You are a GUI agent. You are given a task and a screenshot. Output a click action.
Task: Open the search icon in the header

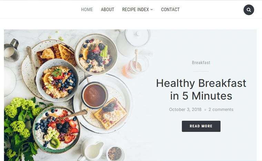click(249, 10)
